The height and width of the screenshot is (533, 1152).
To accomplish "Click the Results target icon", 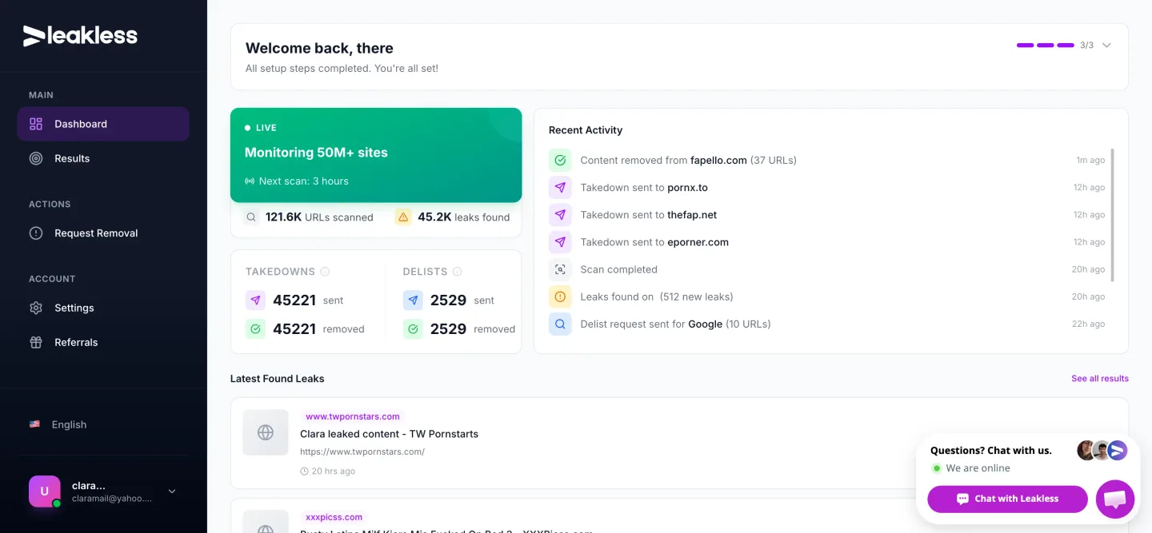I will (x=36, y=158).
